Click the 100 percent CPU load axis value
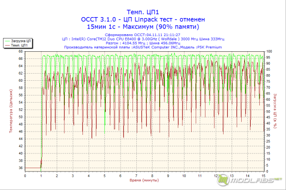Screen dimensions: 286x190 click(x=269, y=51)
